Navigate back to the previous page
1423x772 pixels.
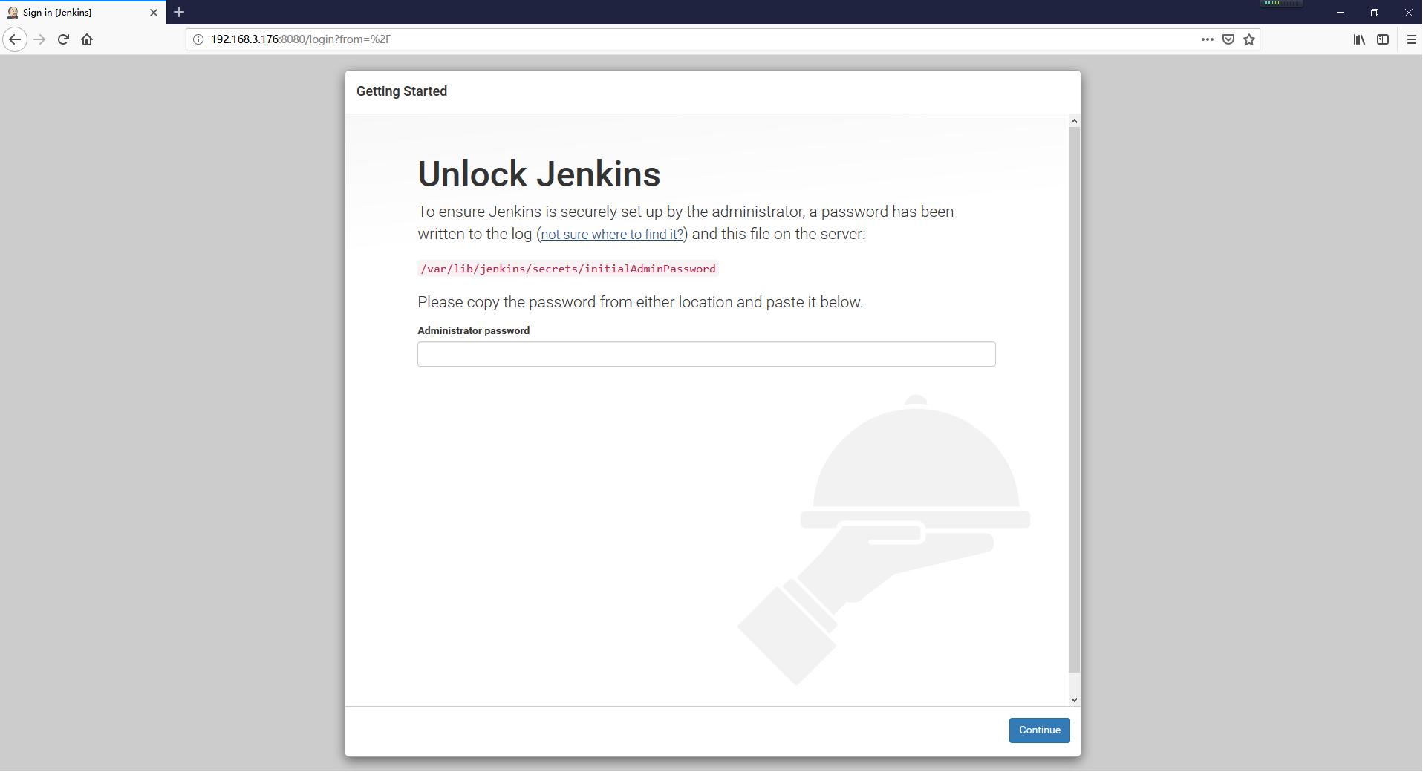(14, 39)
